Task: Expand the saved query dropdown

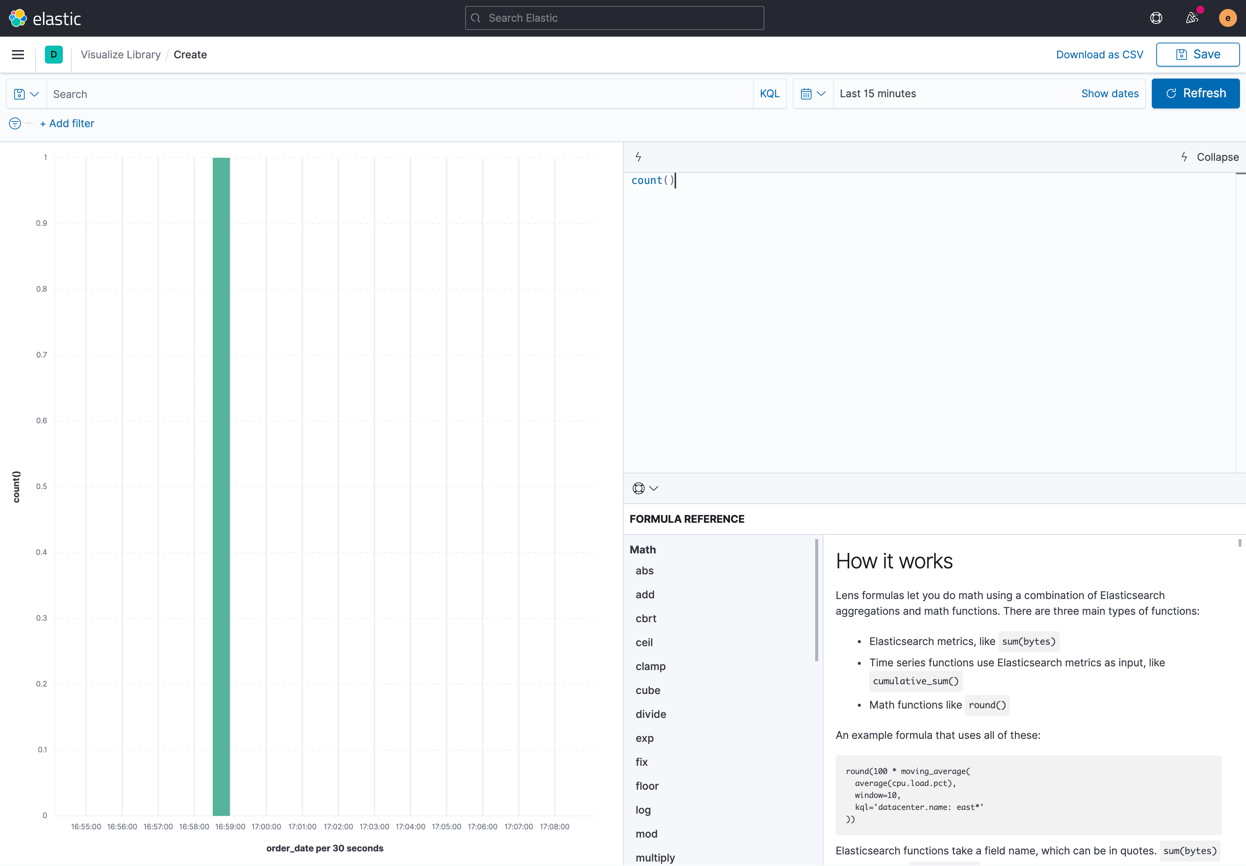Action: click(x=26, y=93)
